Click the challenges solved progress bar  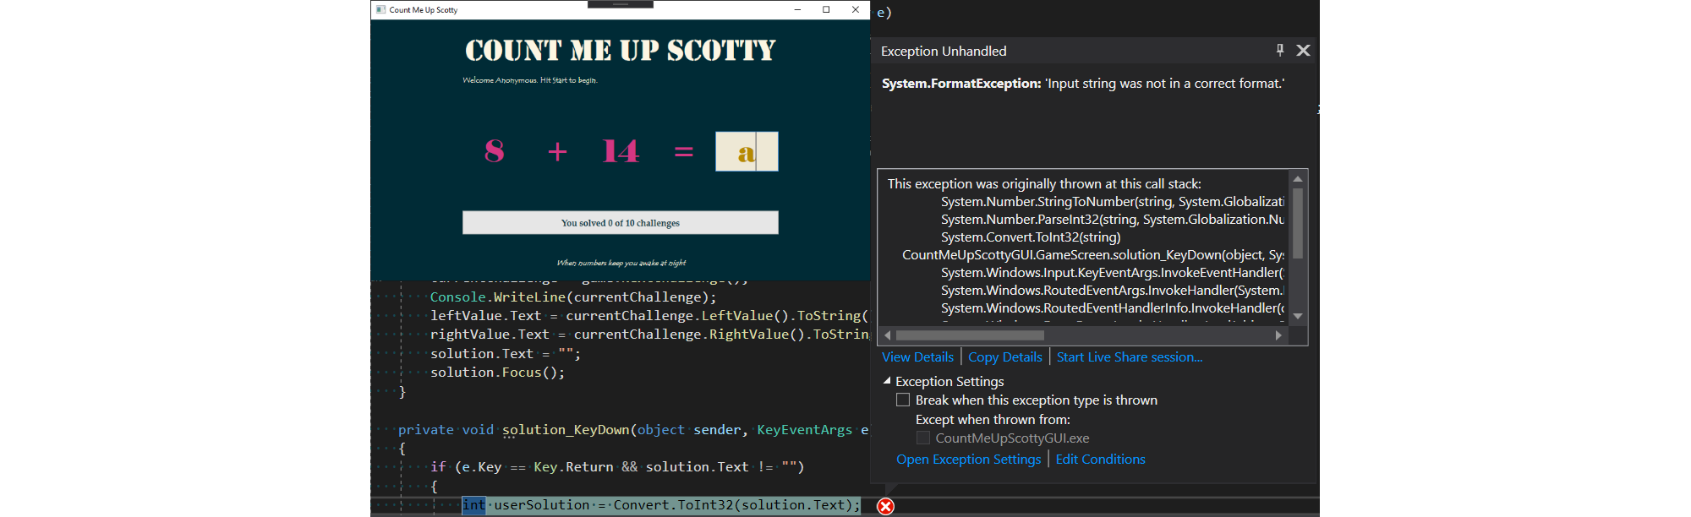[620, 222]
